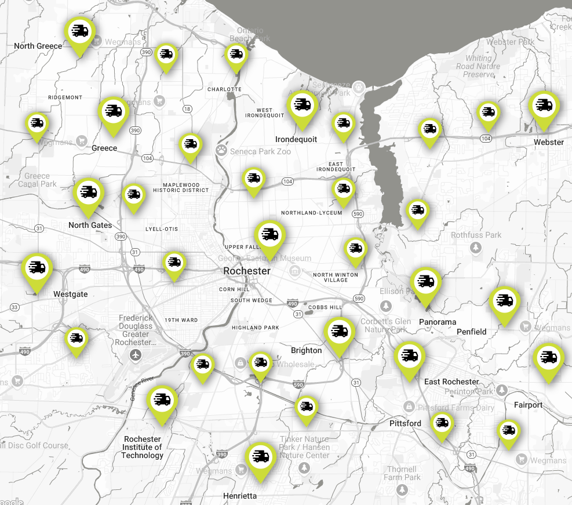Click the truck marker above North Greece
This screenshot has width=572, height=505.
tap(80, 32)
